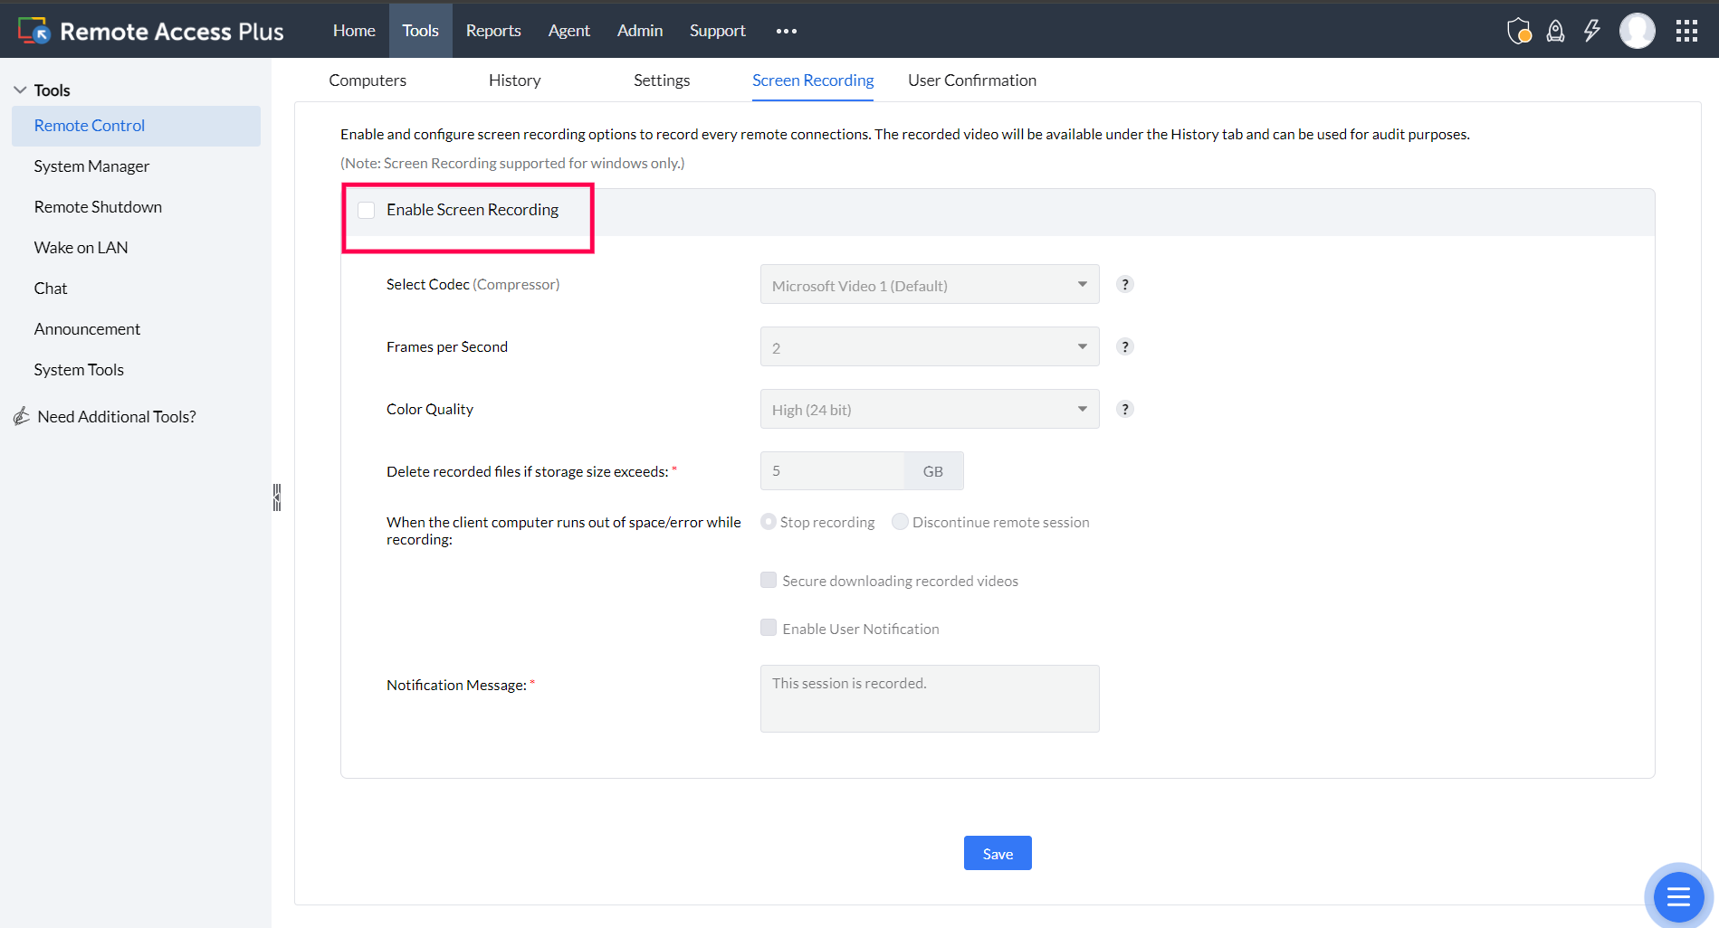The image size is (1719, 928).
Task: Open the rocket quick launch icon
Action: pyautogui.click(x=1555, y=31)
